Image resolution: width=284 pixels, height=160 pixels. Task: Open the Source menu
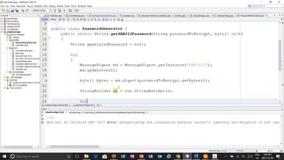pos(30,6)
